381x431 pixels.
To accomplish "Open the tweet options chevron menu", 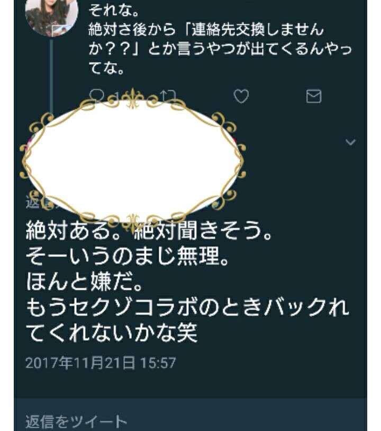I will click(350, 142).
